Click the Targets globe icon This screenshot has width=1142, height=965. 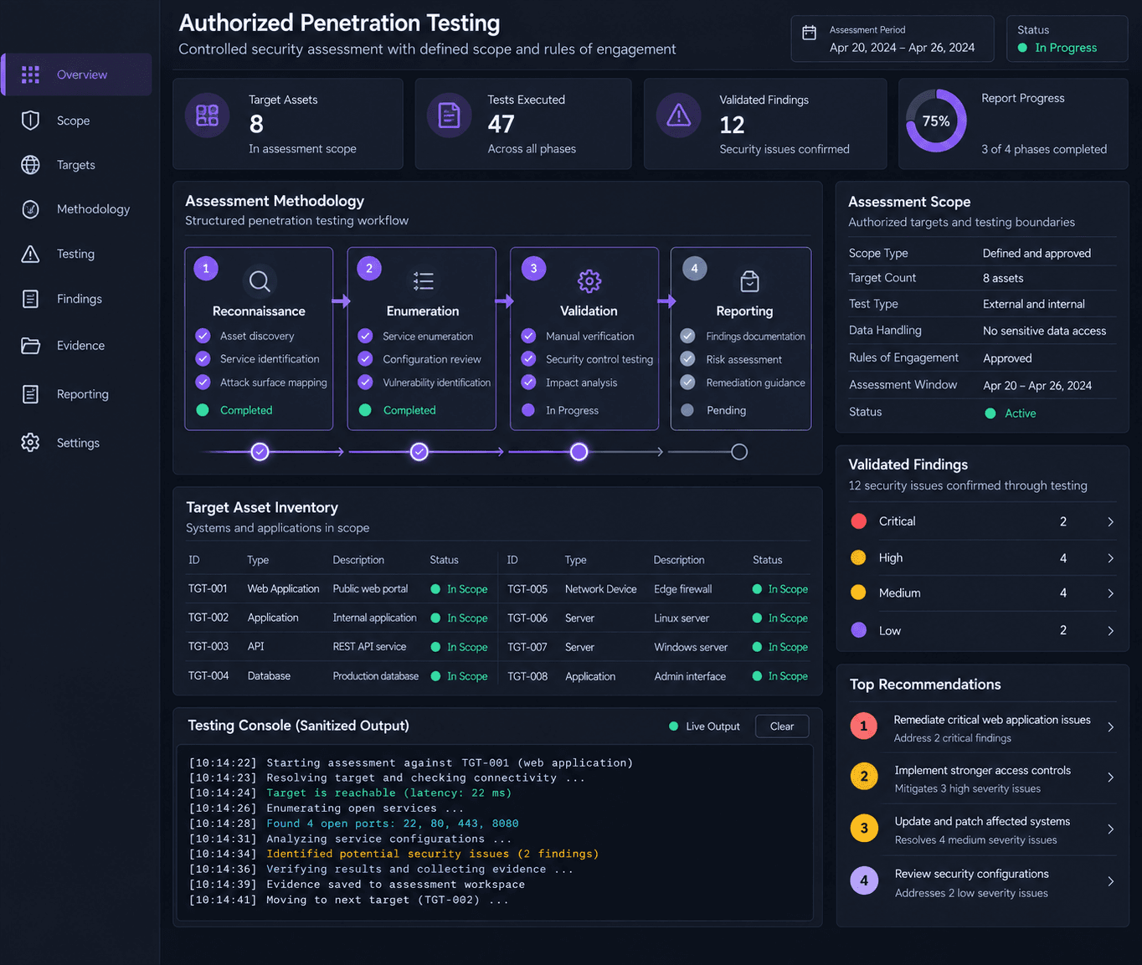click(x=31, y=165)
